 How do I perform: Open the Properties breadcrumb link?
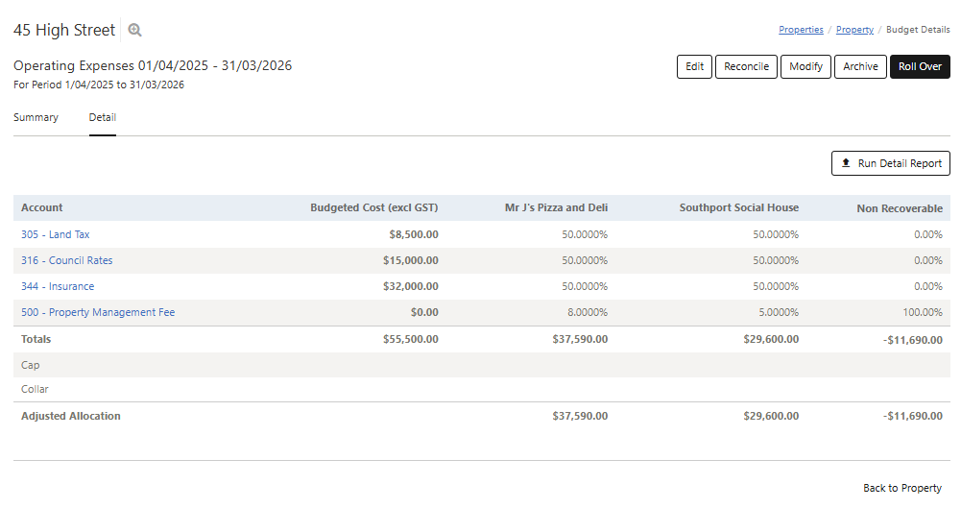[801, 30]
